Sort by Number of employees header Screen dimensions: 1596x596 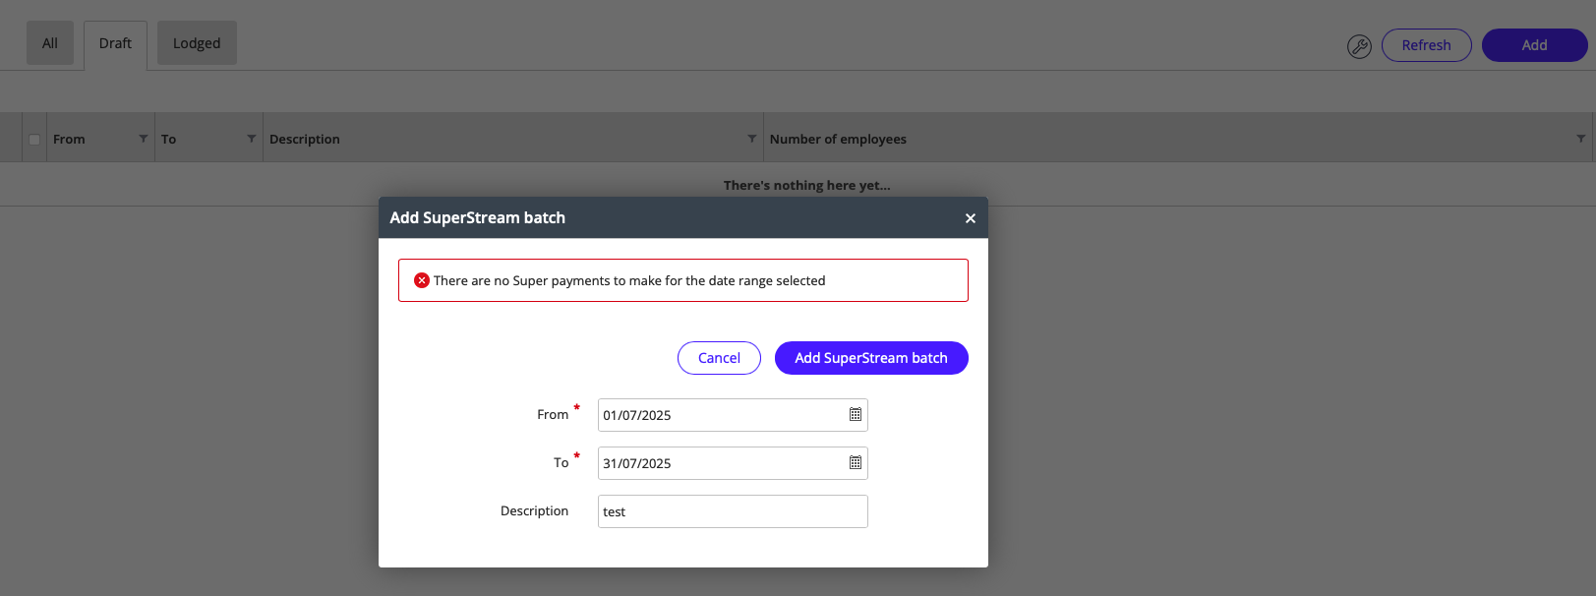point(838,140)
